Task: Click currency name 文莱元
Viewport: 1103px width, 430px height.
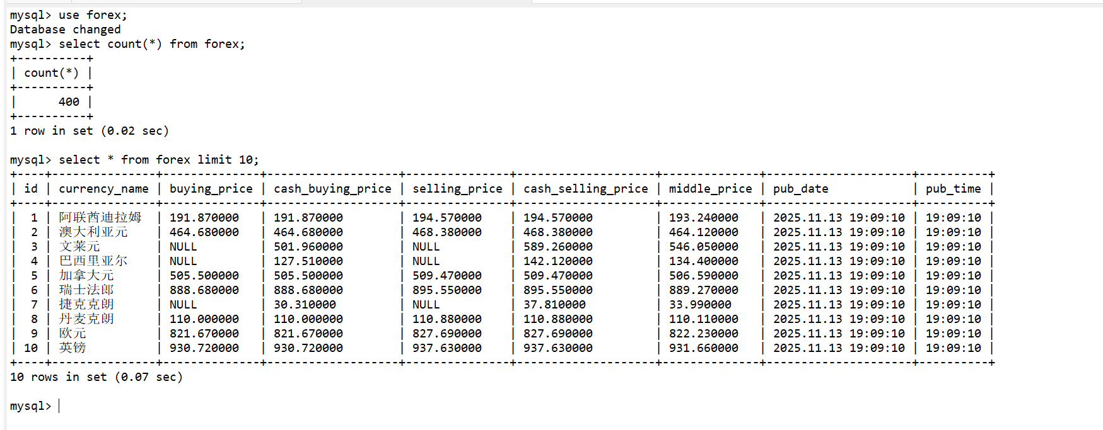Action: pos(79,247)
